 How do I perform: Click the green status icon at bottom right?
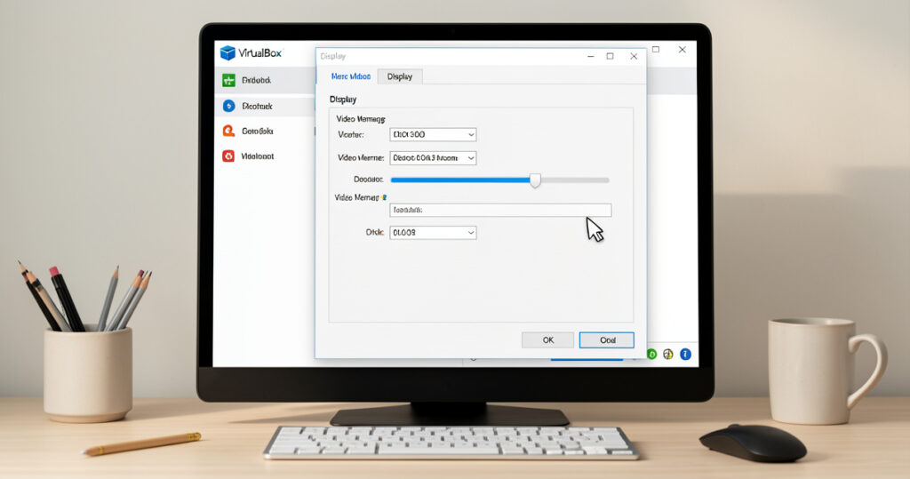click(651, 355)
